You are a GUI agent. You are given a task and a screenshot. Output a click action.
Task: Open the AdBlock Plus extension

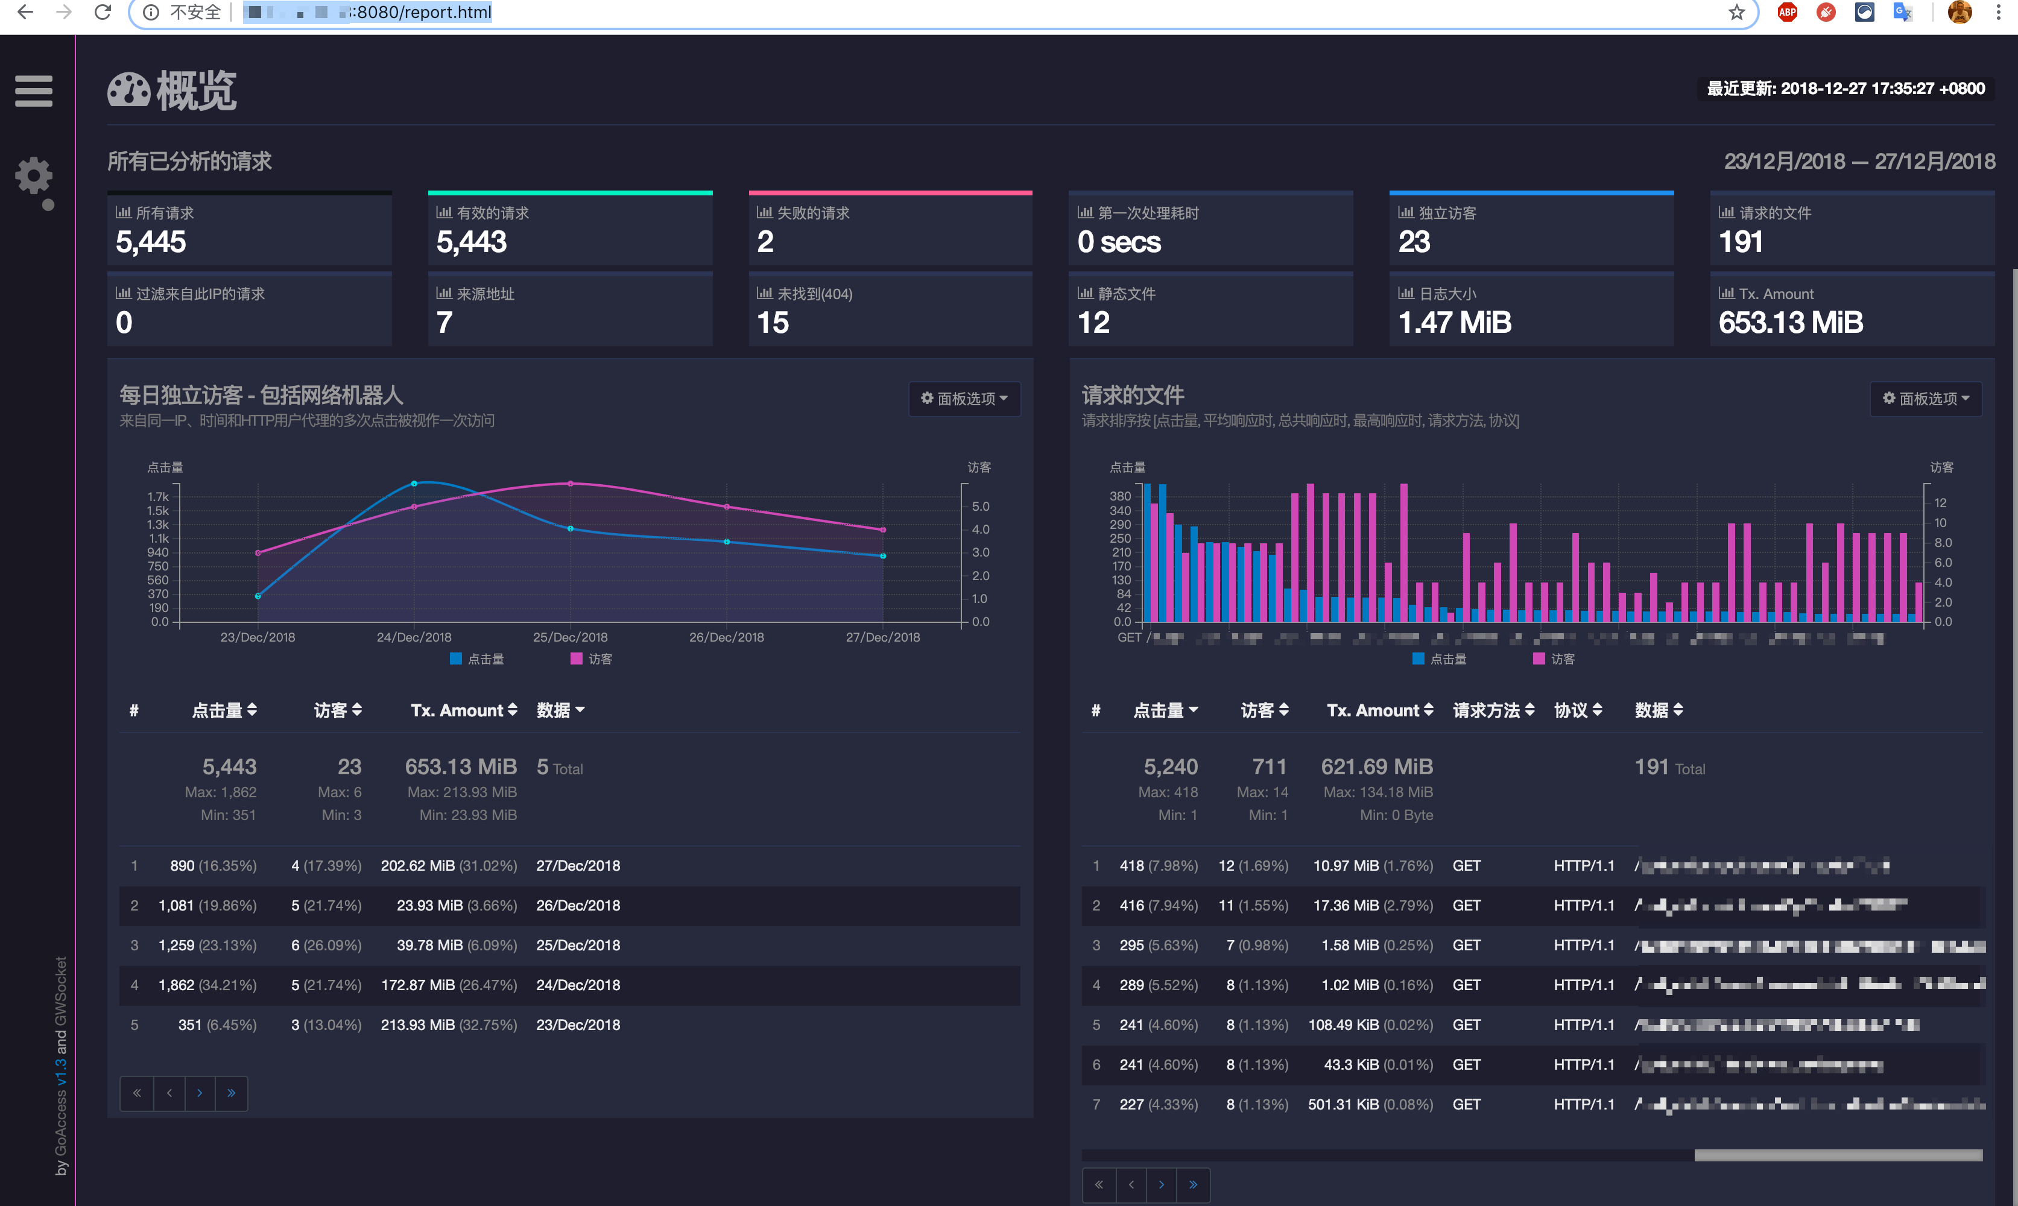pos(1787,12)
